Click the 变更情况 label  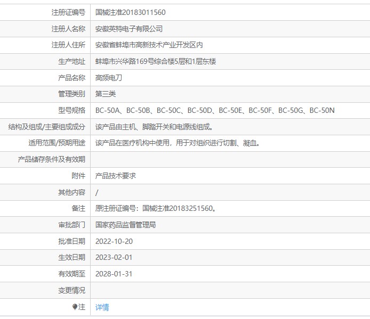point(72,290)
